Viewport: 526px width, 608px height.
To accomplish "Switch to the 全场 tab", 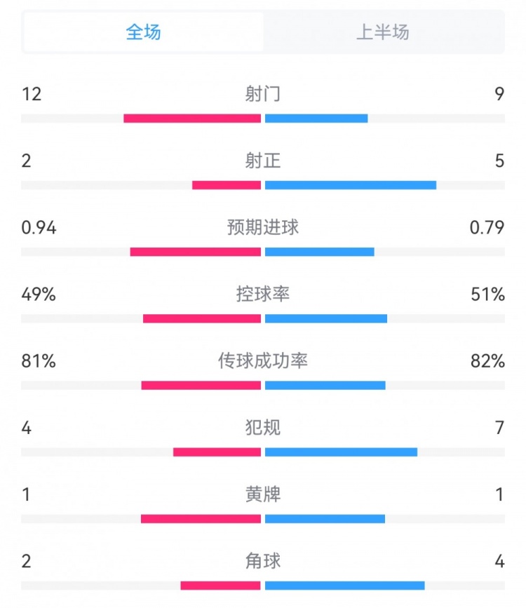I will [x=143, y=32].
